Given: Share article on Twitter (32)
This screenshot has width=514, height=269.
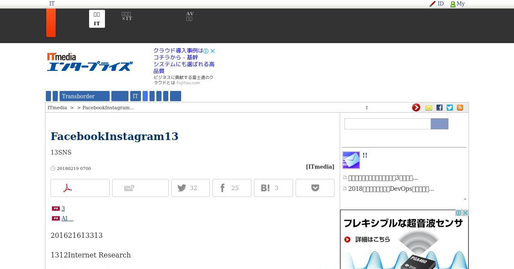Looking at the screenshot, I should [191, 188].
